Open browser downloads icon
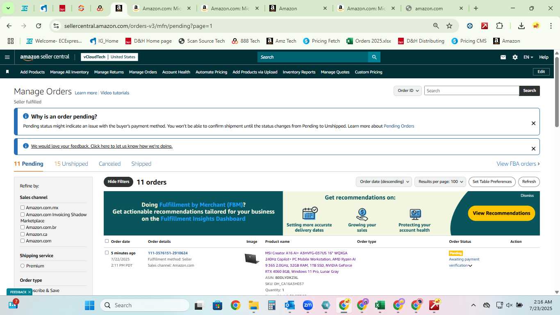The width and height of the screenshot is (560, 315). [x=521, y=26]
